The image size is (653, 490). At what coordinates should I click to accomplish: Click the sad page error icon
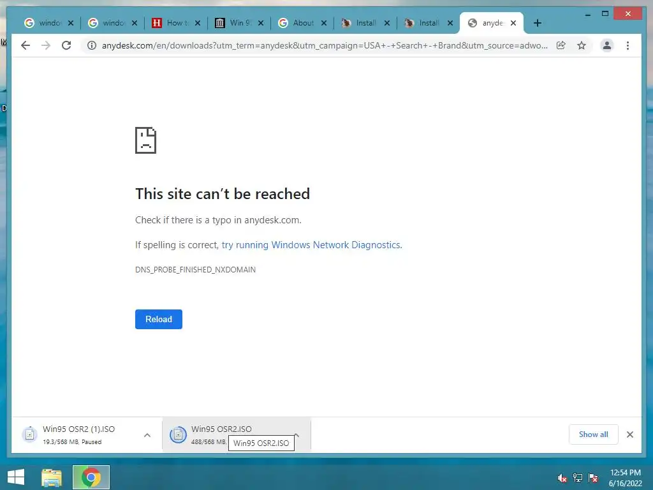[x=146, y=140]
